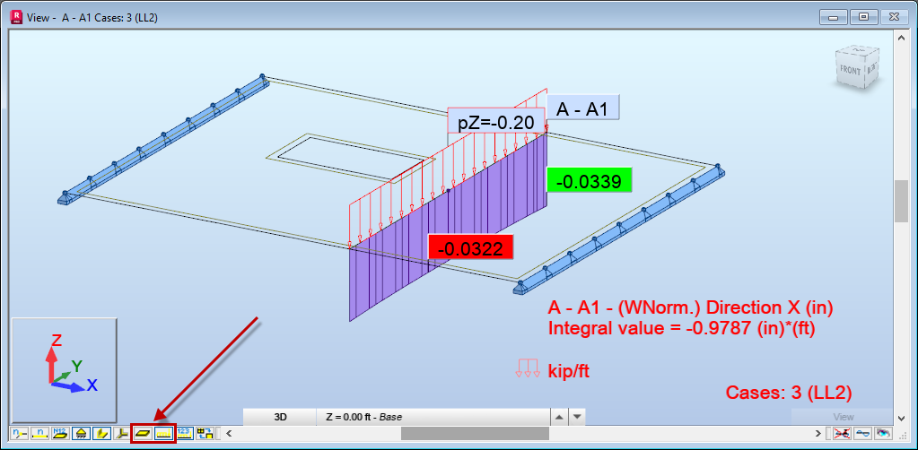Click the View tab at bottom right
Screen dimensions: 918x450
click(844, 417)
